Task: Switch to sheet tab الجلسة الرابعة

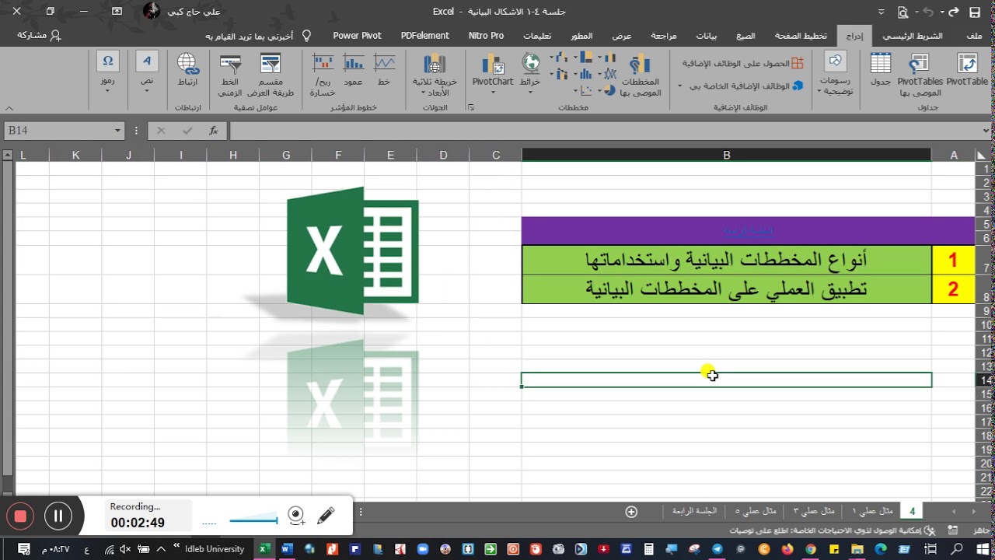Action: coord(694,511)
